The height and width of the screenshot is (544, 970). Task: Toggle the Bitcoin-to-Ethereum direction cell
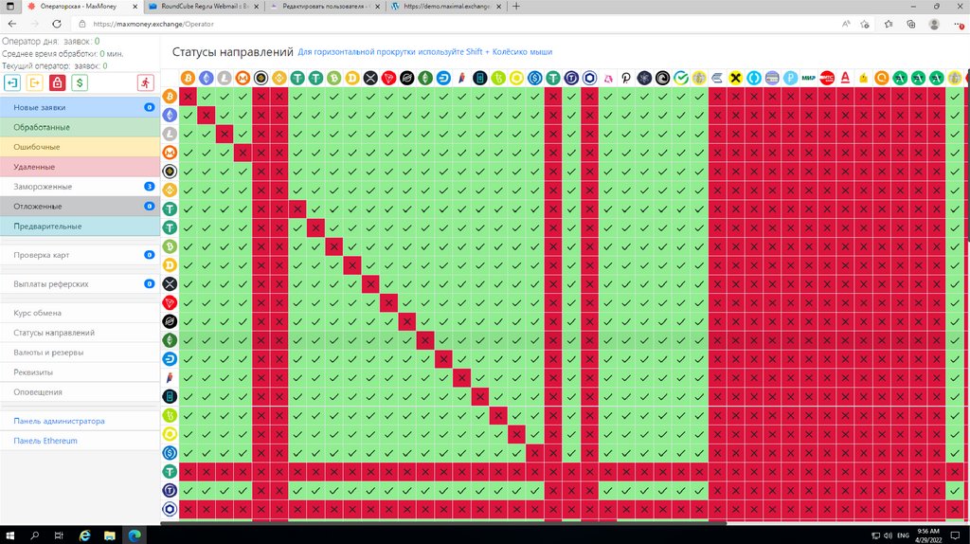[x=206, y=97]
